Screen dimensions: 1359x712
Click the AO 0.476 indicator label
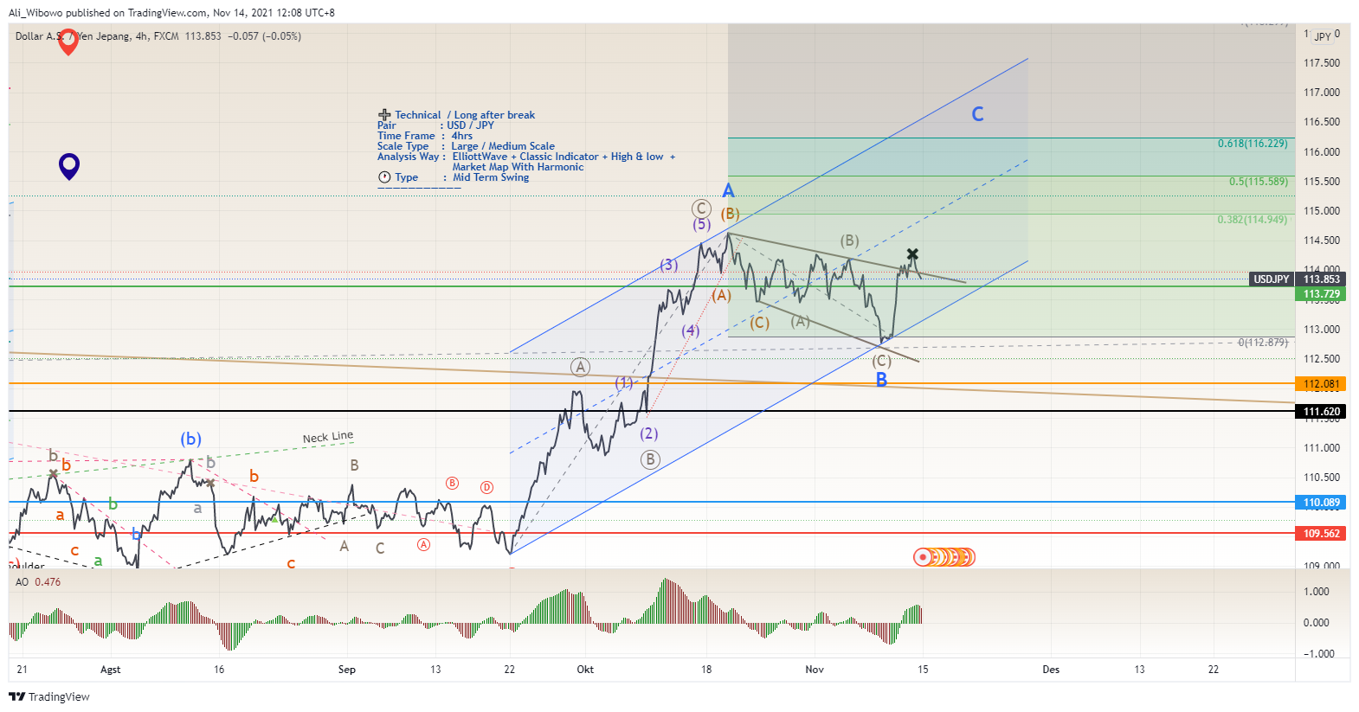[38, 582]
